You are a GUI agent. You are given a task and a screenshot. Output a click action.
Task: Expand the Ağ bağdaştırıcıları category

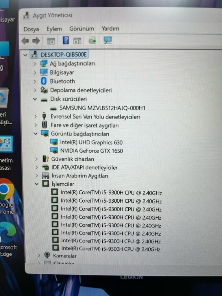pos(35,64)
